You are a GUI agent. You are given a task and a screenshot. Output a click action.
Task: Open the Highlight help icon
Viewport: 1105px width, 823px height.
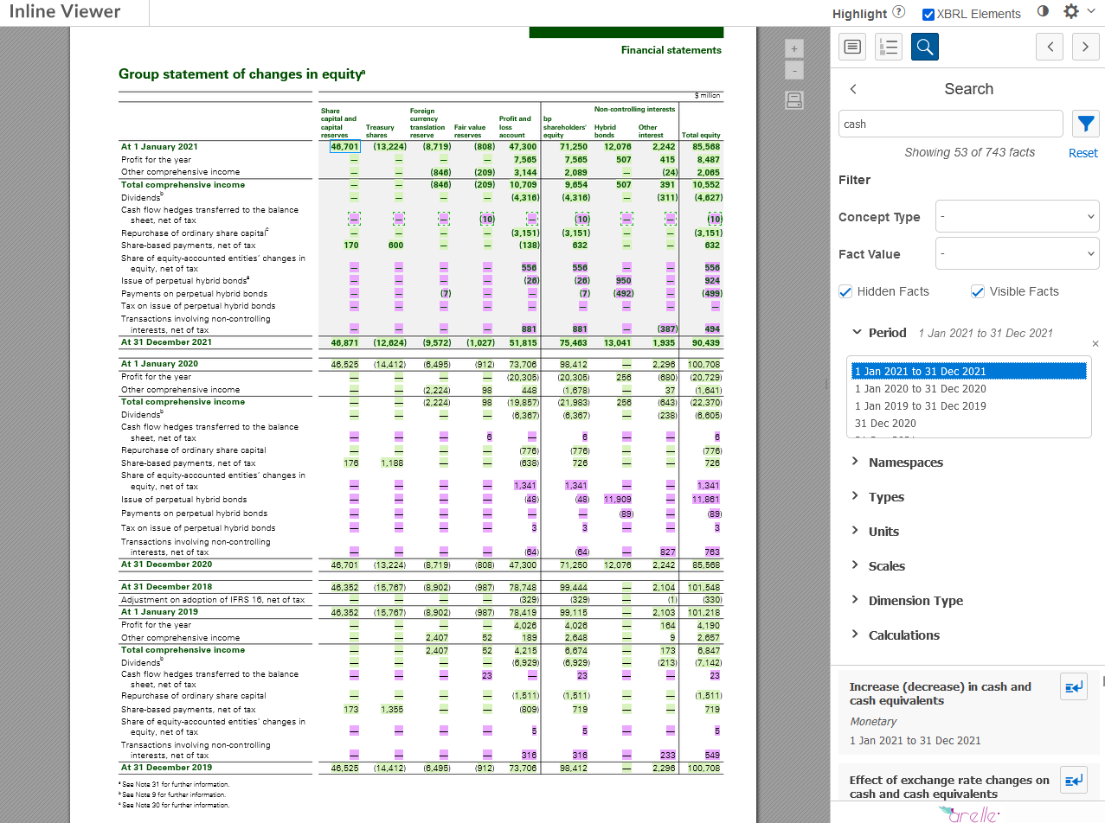click(x=899, y=13)
